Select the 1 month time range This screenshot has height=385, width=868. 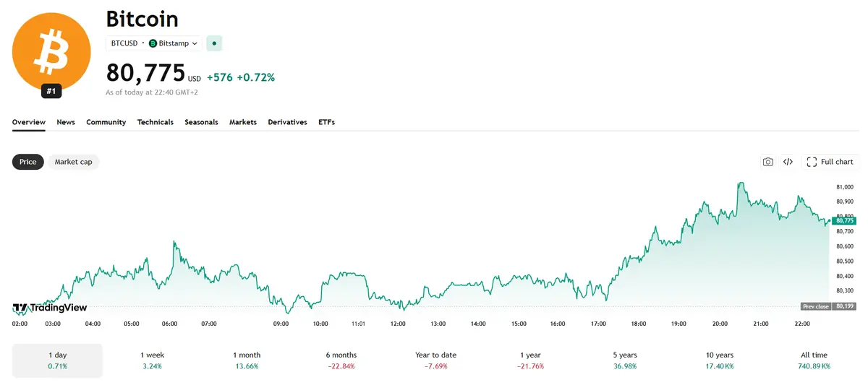click(x=247, y=360)
